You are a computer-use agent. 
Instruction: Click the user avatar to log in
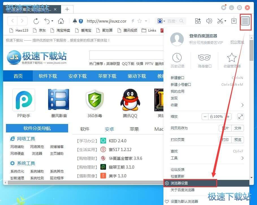pos(177,39)
